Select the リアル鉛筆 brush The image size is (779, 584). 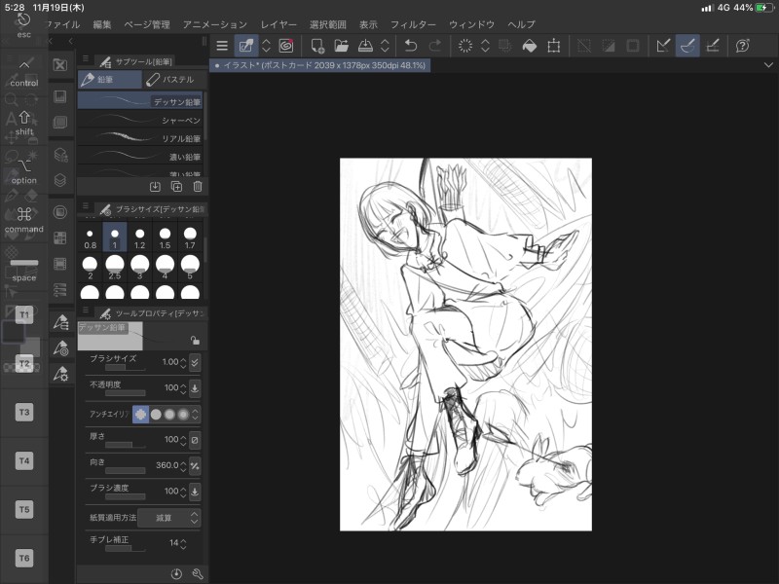pyautogui.click(x=140, y=138)
